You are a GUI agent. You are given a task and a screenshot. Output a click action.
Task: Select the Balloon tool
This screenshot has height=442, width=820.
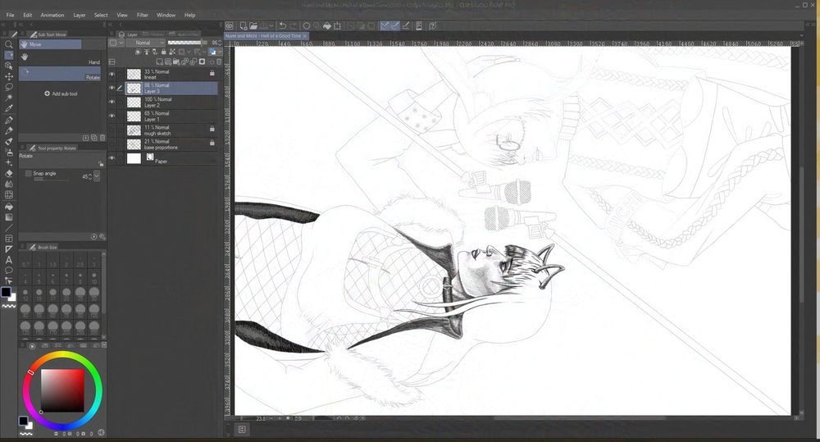pyautogui.click(x=8, y=271)
